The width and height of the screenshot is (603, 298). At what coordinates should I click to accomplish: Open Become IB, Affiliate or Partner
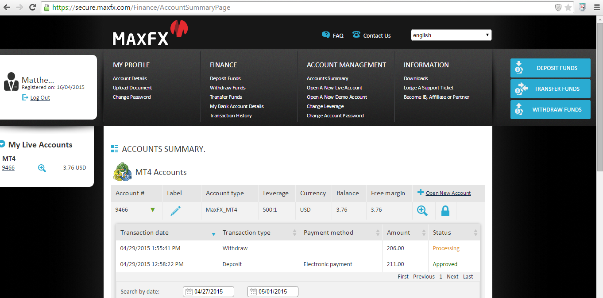tap(437, 97)
